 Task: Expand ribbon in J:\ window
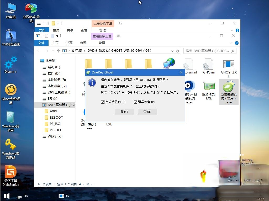pos(231,43)
